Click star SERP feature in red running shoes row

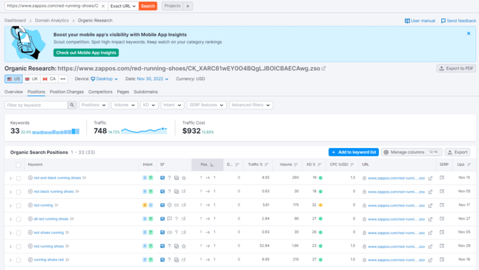coord(184,246)
